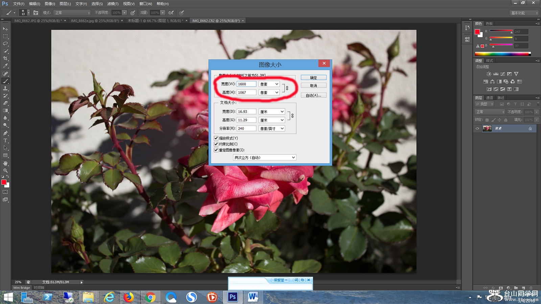Viewport: 541px width, 304px height.
Task: Click the red foreground color swatch in the toolbox
Action: click(x=4, y=182)
